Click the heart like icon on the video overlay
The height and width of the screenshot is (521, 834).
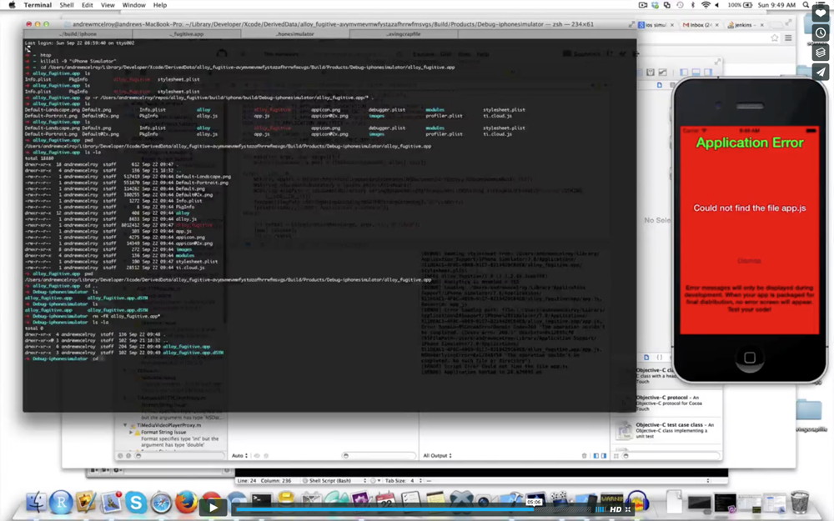click(821, 13)
